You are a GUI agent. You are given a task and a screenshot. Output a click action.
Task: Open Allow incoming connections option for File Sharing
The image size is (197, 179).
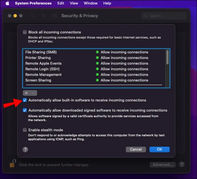click(124, 52)
